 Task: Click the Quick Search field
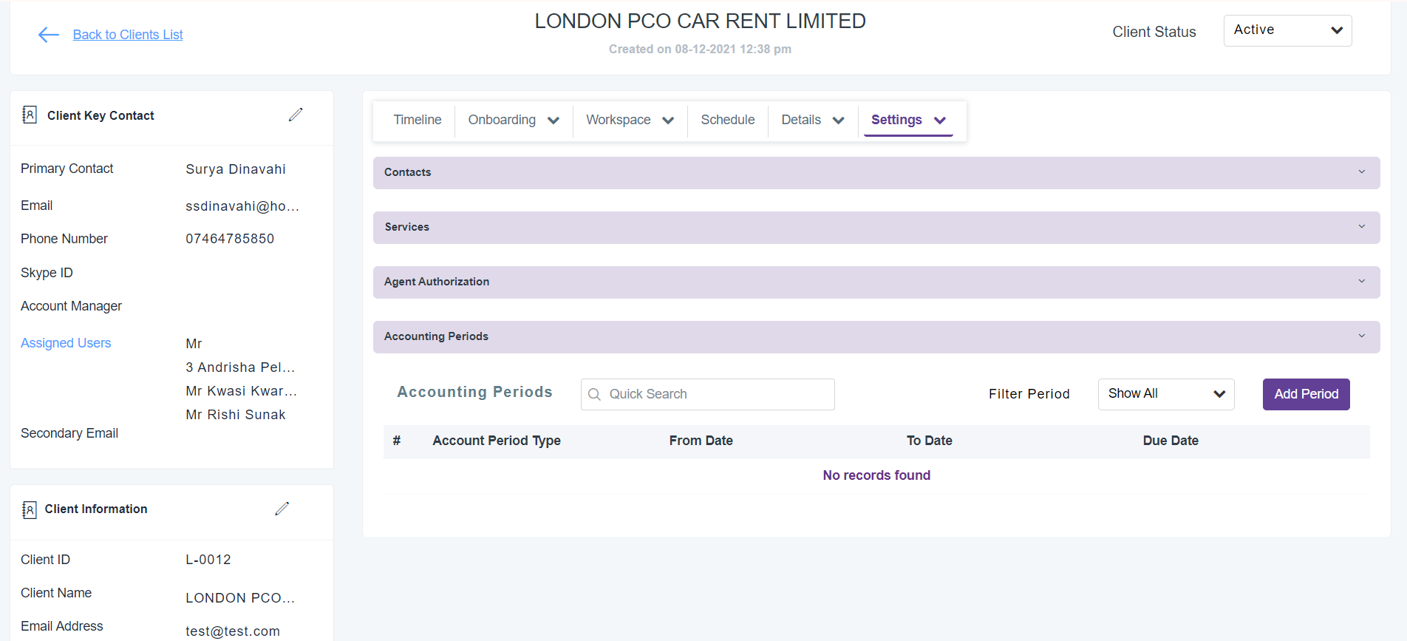coord(708,394)
